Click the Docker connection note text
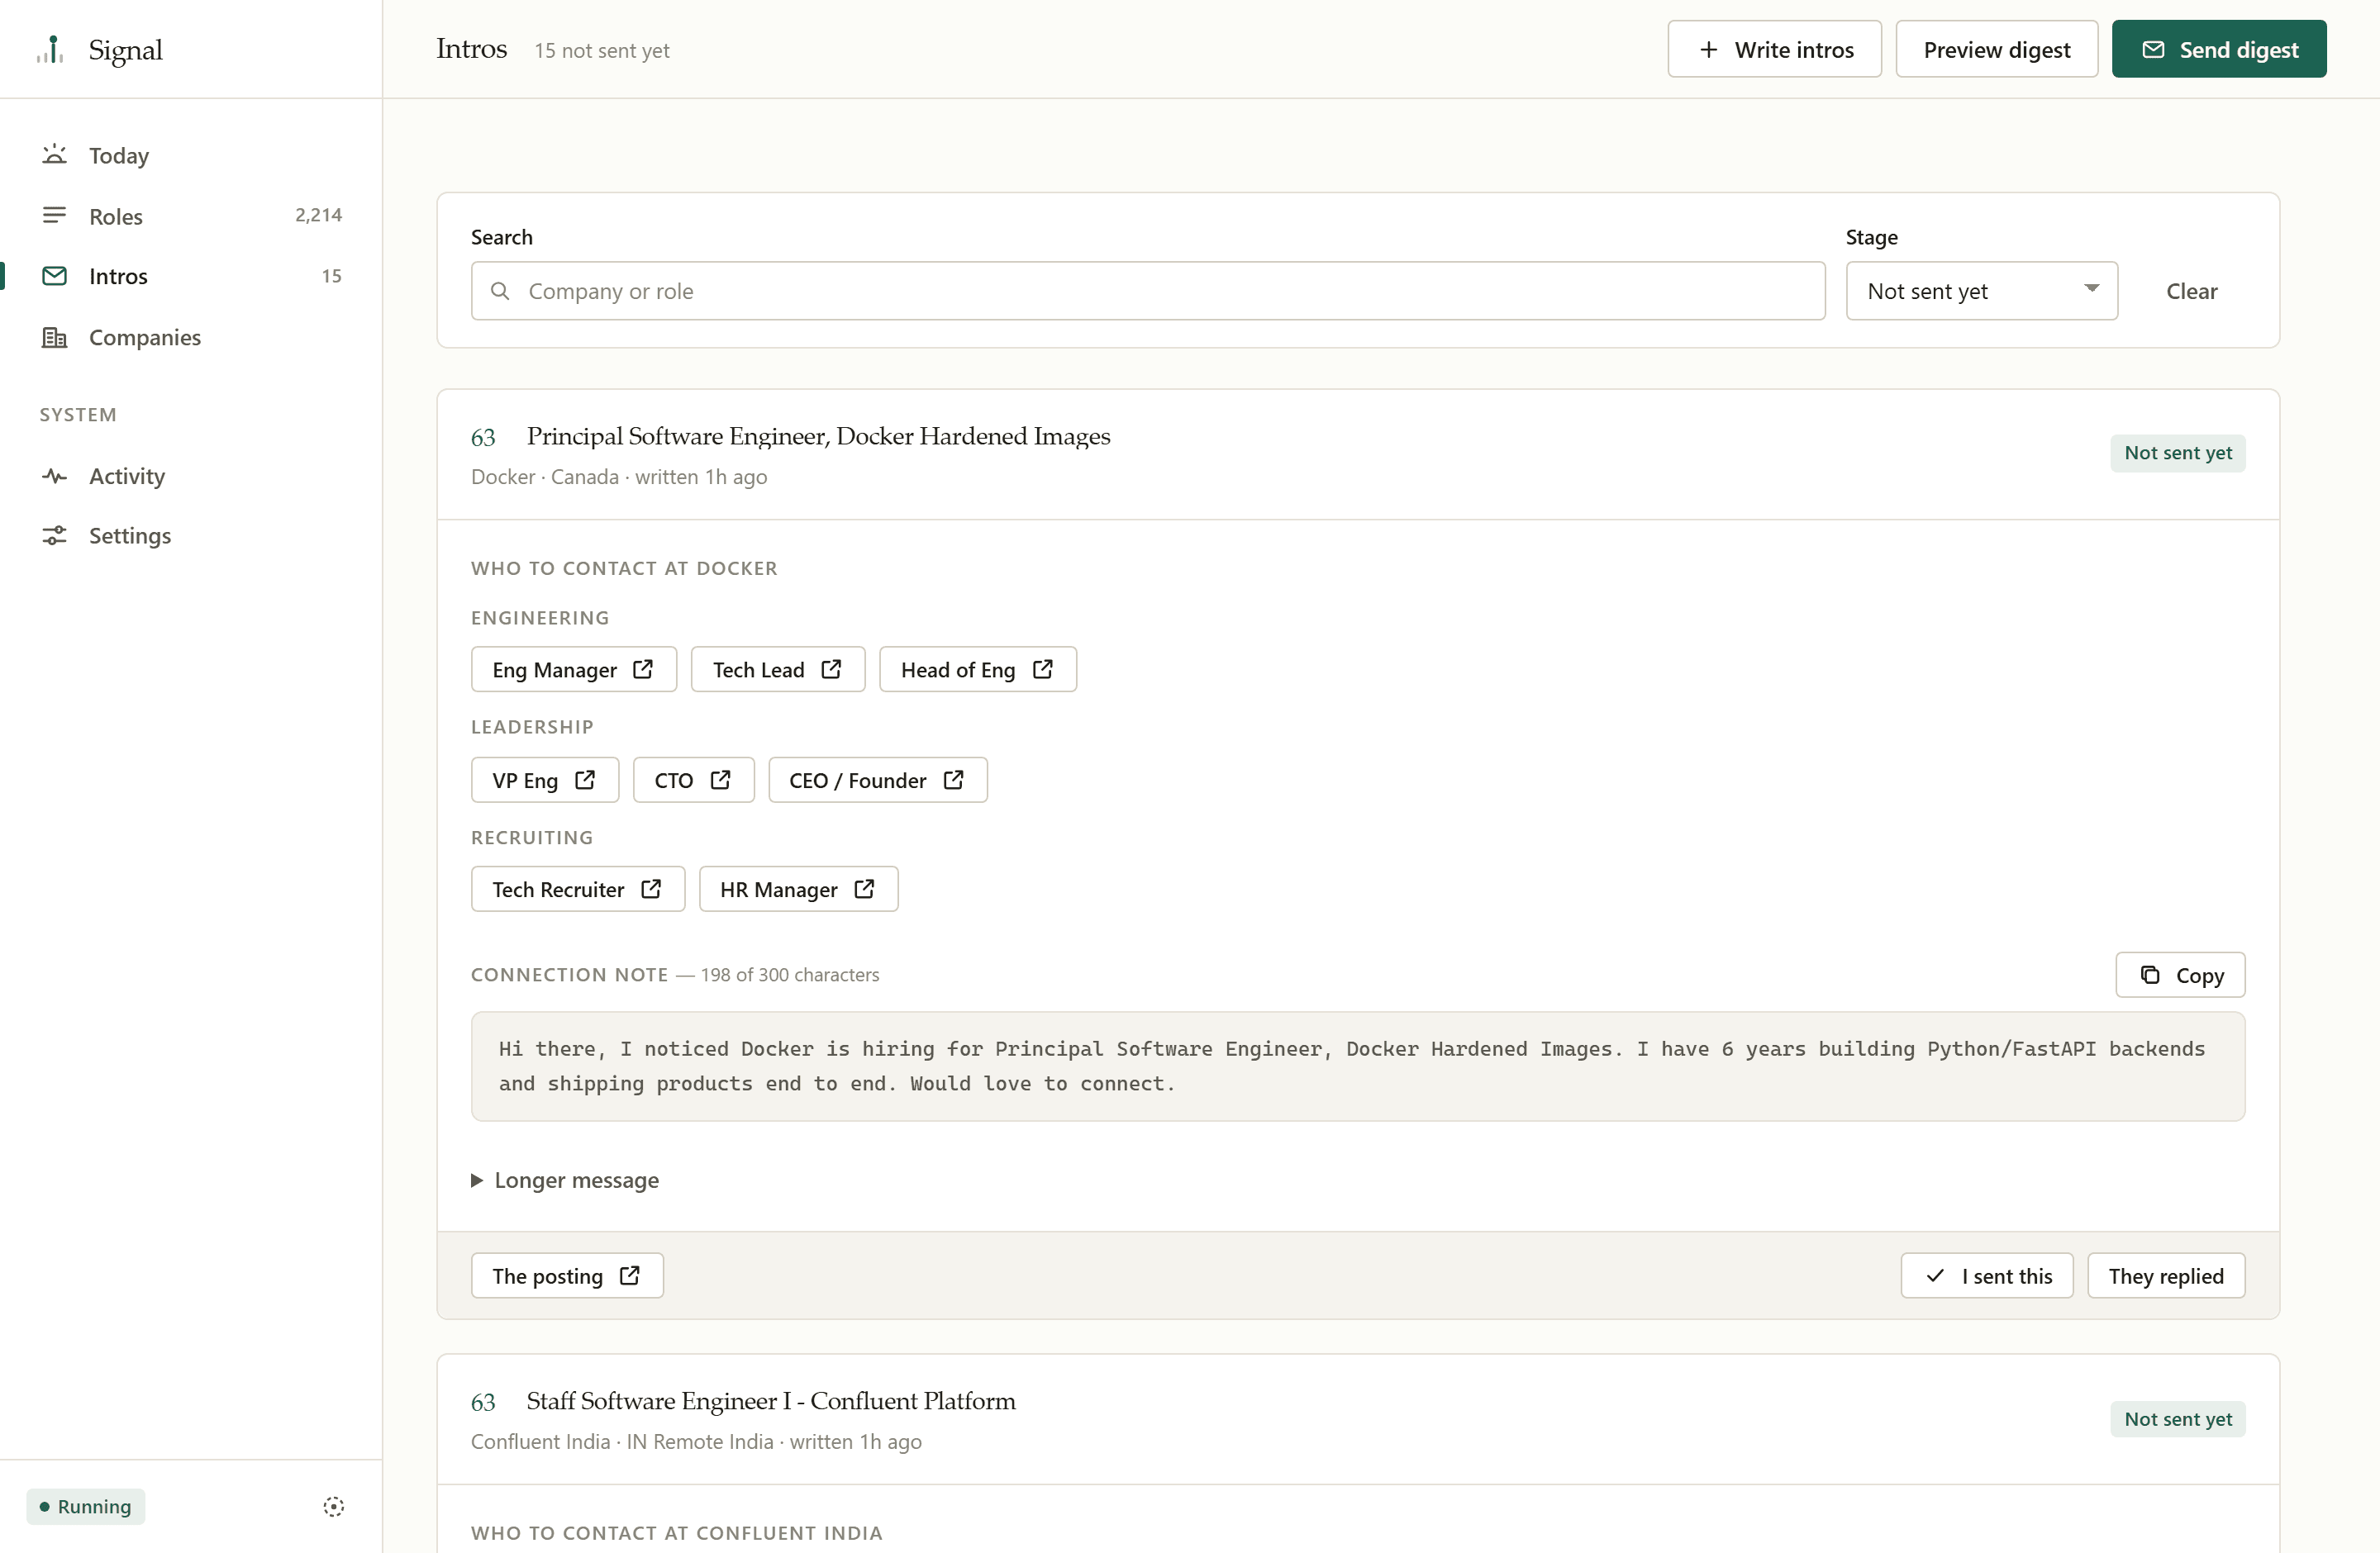Viewport: 2380px width, 1553px height. click(x=1358, y=1066)
